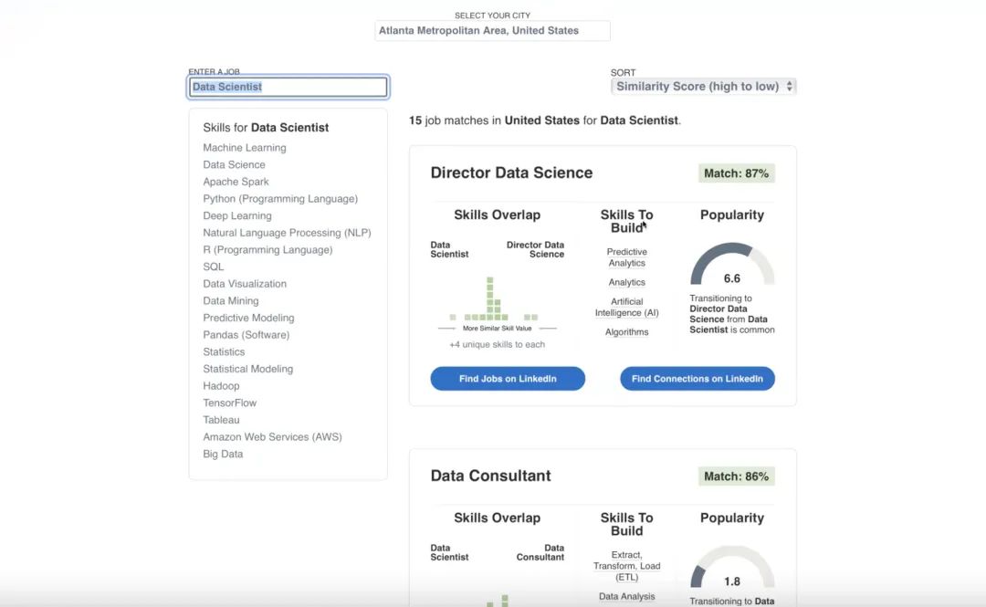Click Python (Programming Language) skill
Image resolution: width=986 pixels, height=607 pixels.
point(280,199)
